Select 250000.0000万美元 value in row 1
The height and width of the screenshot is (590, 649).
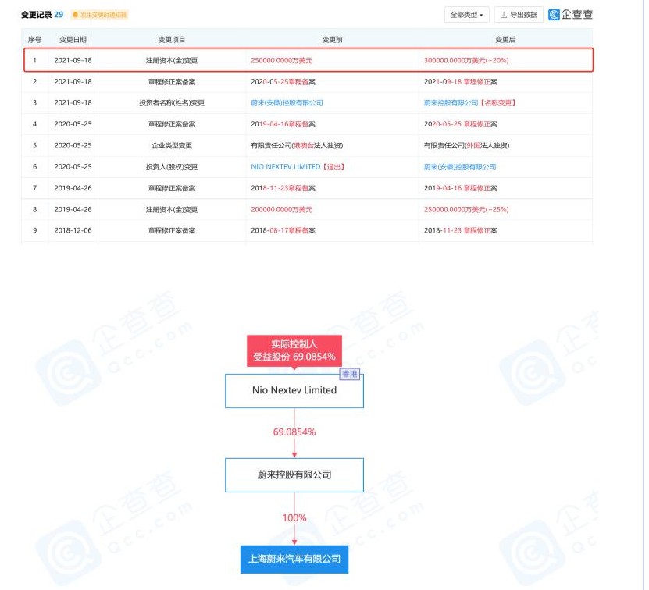pyautogui.click(x=281, y=60)
